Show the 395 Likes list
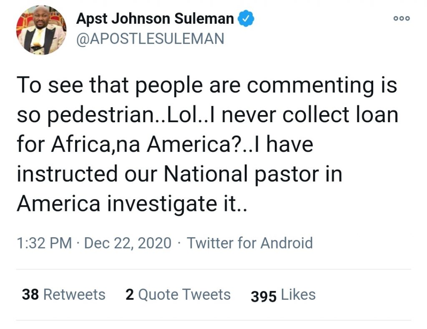 [x=283, y=295]
